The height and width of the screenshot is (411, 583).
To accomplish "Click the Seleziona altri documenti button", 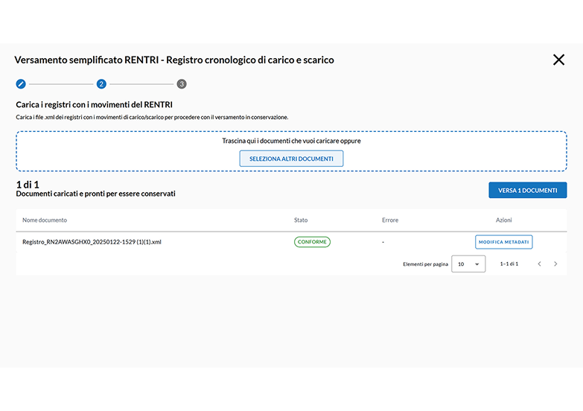I will tap(291, 159).
